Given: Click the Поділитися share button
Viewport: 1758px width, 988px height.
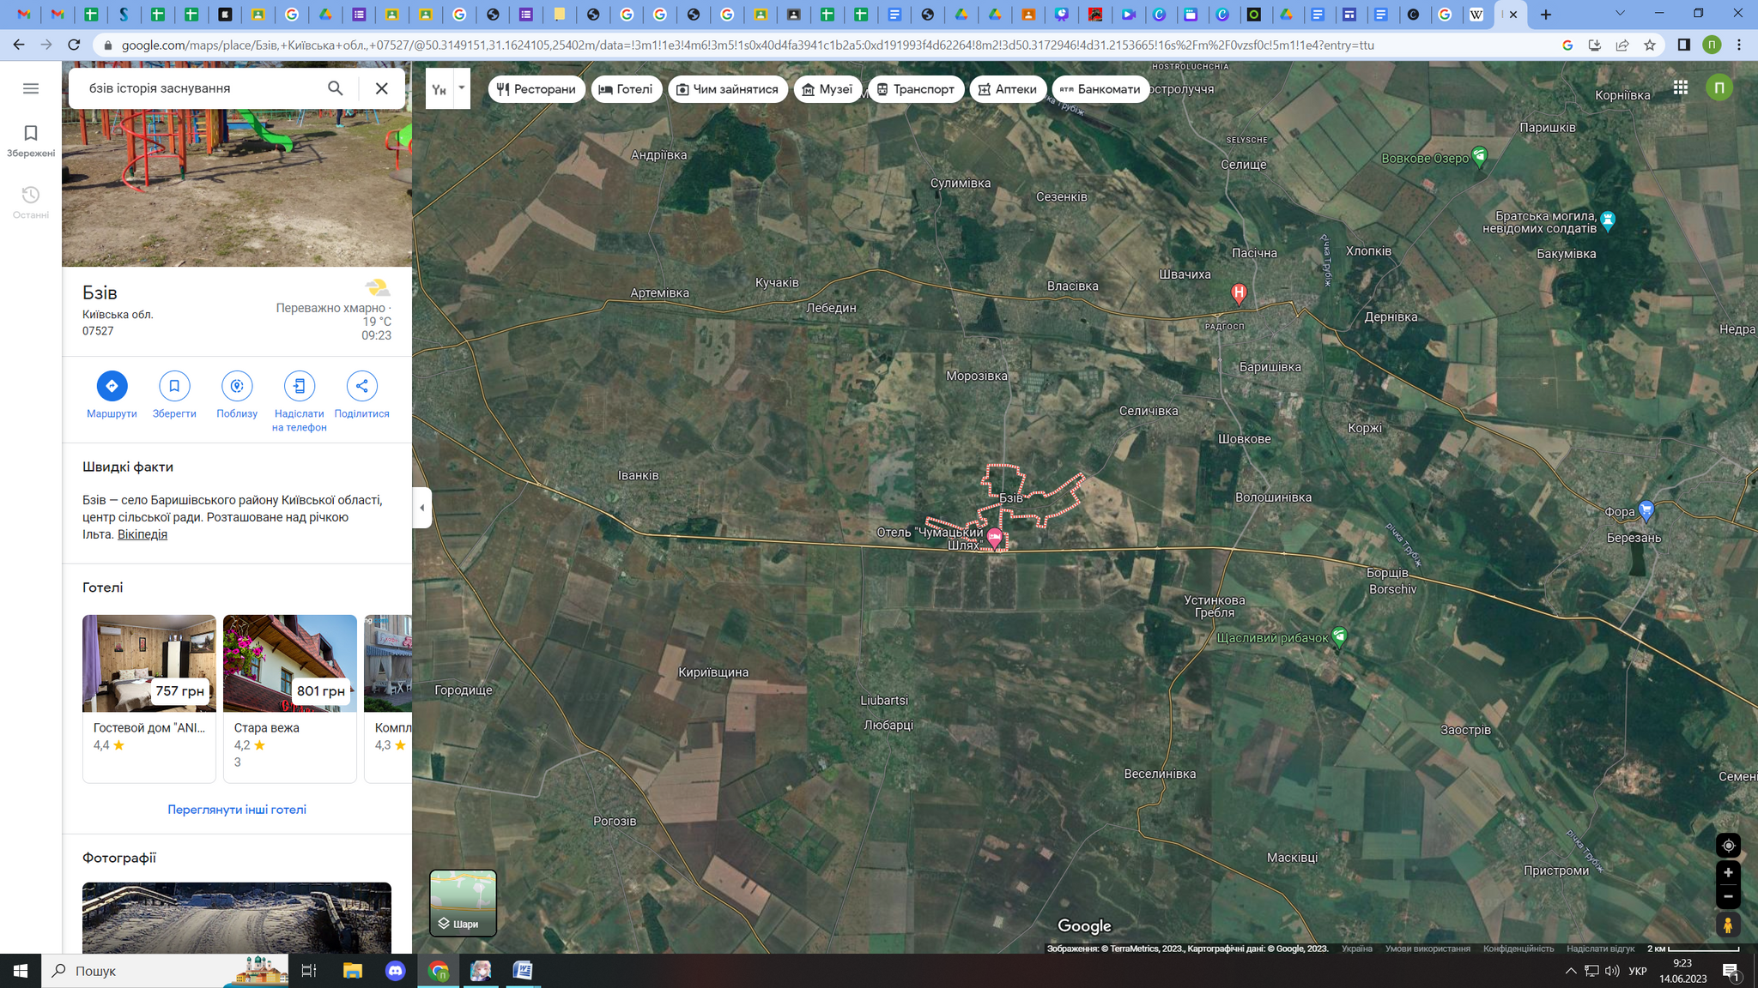Looking at the screenshot, I should coord(362,395).
